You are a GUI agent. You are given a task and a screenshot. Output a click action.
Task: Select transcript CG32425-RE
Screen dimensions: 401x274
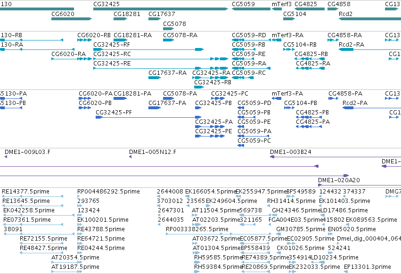[112, 64]
